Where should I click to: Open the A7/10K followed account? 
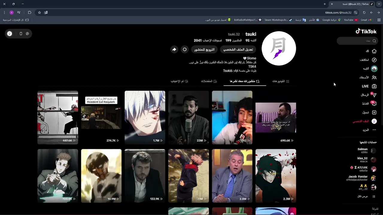click(x=363, y=169)
